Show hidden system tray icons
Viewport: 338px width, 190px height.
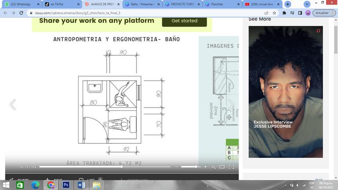point(286,185)
